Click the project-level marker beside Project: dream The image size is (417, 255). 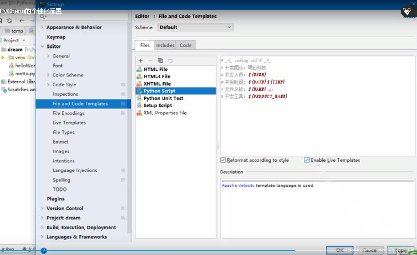(x=123, y=218)
